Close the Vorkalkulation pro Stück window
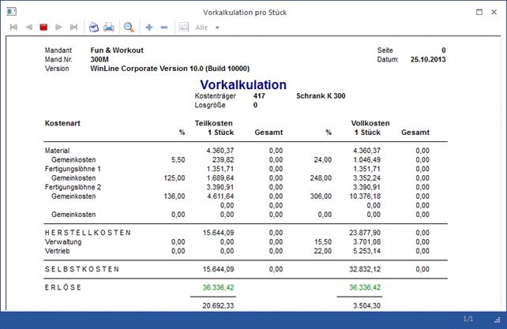Viewport: 507px width, 329px height. coord(495,11)
